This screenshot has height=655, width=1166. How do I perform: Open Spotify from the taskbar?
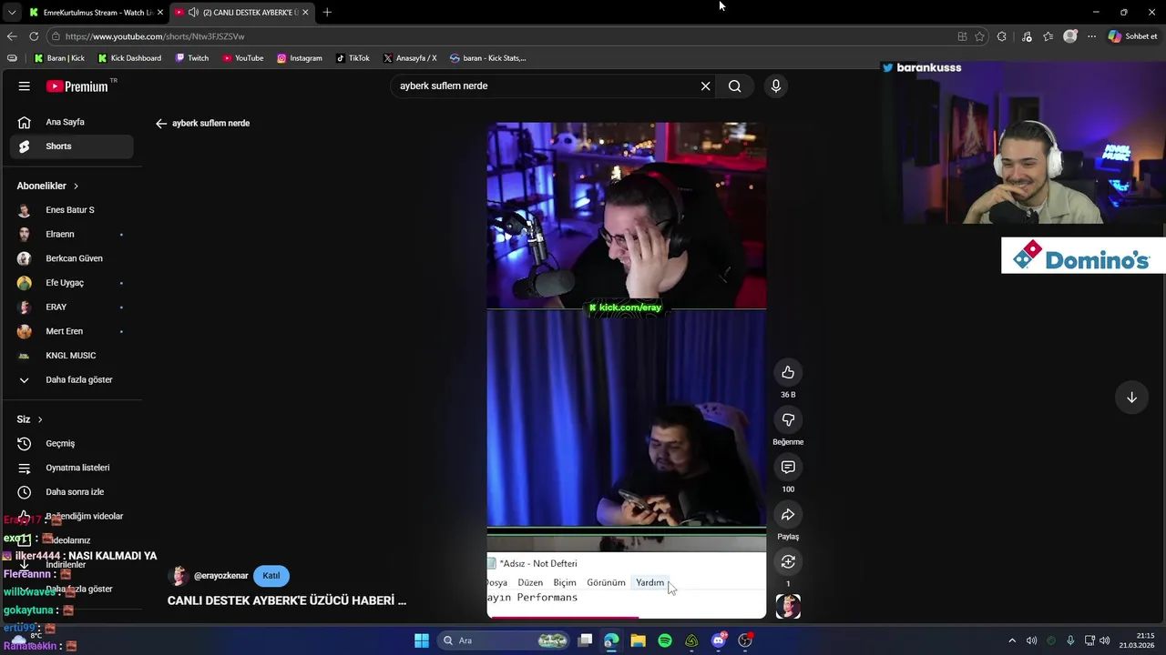(665, 640)
